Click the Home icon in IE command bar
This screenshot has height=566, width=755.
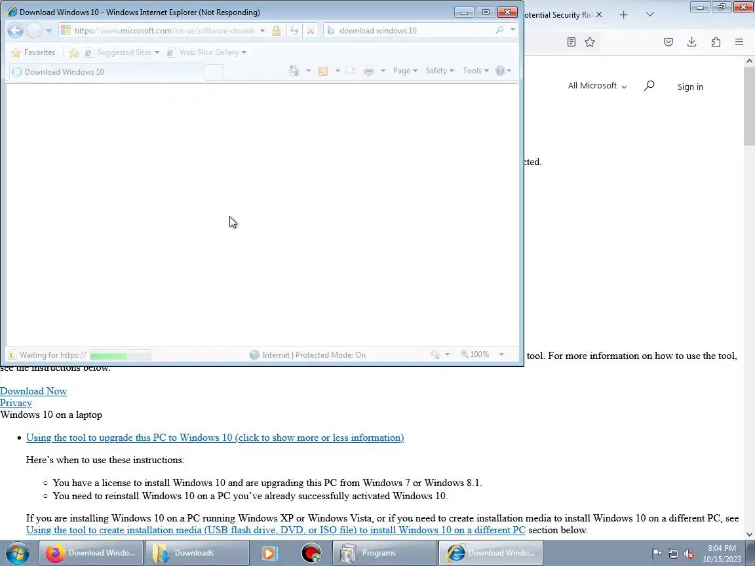click(x=294, y=71)
